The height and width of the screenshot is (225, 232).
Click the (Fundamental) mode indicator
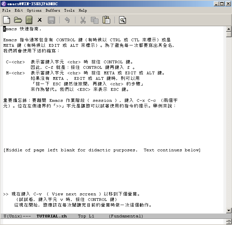point(126,216)
